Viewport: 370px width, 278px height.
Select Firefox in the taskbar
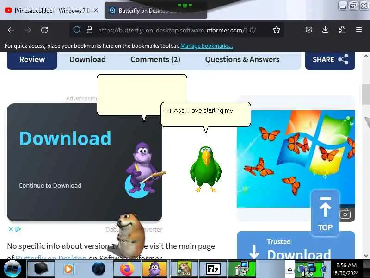[127, 269]
